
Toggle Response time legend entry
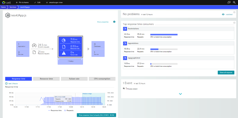55,110
